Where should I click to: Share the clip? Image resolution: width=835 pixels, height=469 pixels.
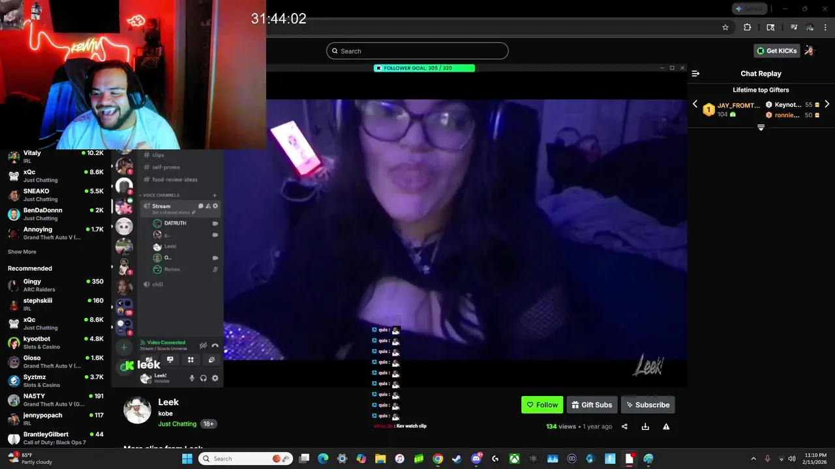click(624, 427)
